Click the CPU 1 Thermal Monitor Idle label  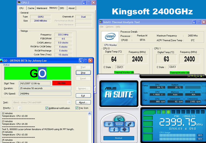click(x=179, y=73)
